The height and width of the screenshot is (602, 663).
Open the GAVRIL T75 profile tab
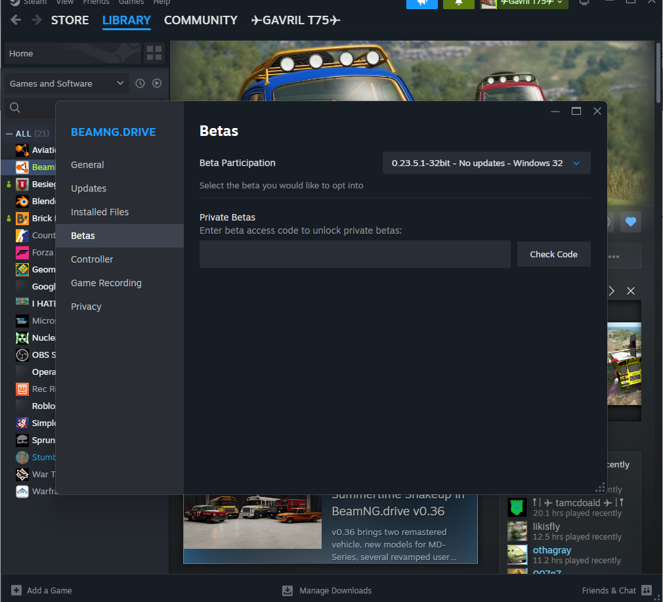point(295,20)
